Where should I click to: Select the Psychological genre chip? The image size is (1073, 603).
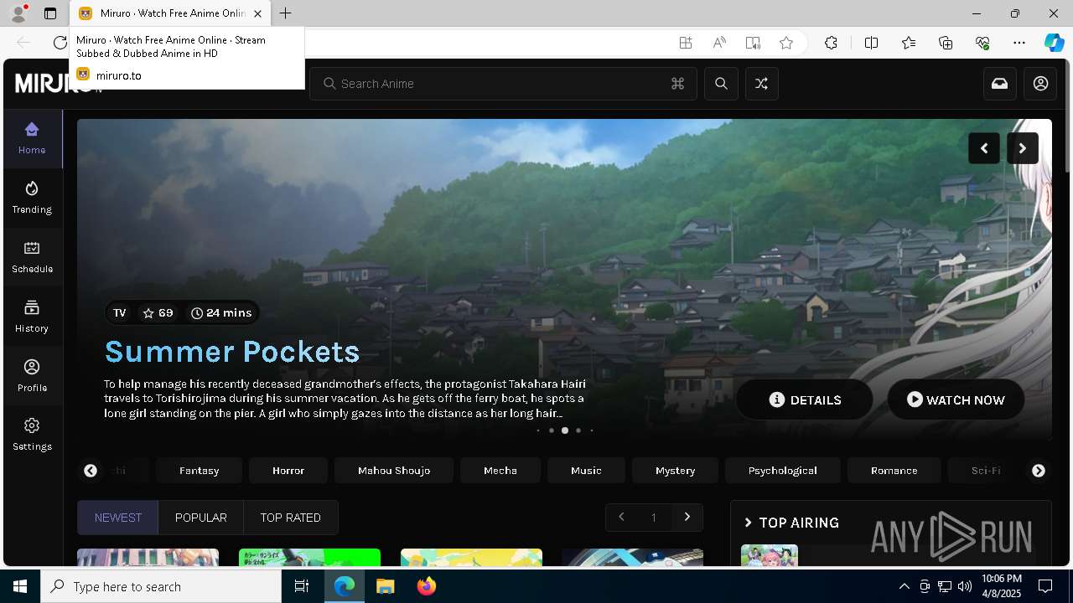(783, 471)
